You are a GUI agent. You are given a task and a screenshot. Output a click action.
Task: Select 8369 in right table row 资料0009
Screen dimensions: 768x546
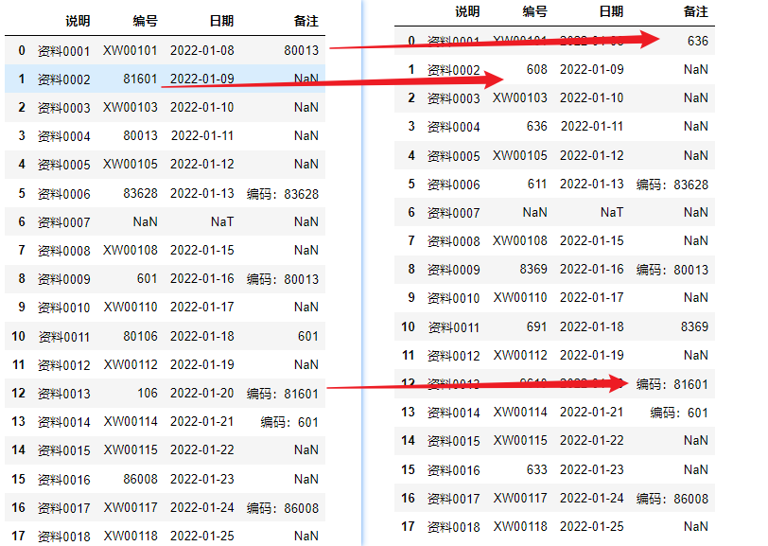(533, 269)
